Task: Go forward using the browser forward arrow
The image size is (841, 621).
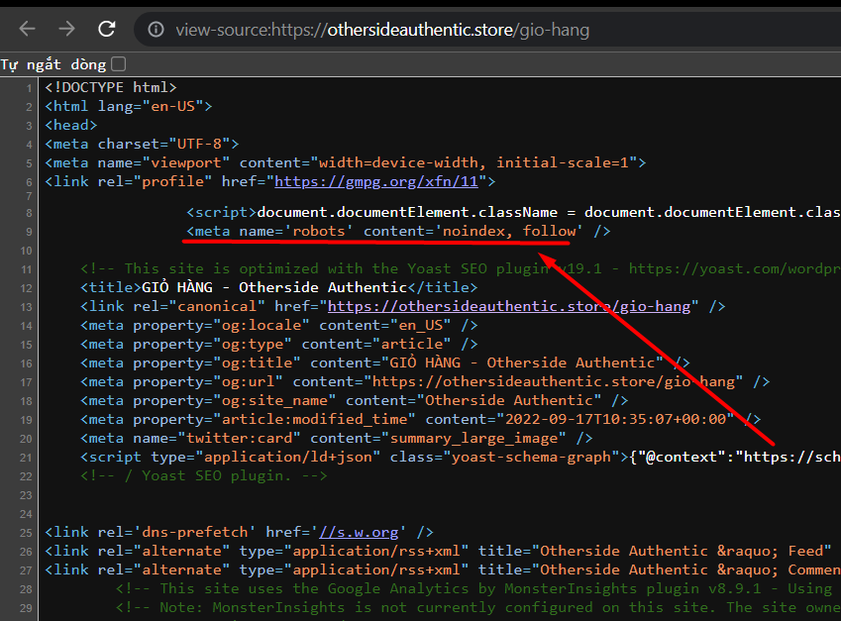Action: (x=67, y=29)
